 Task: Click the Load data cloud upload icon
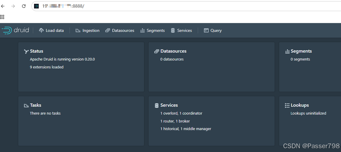(x=41, y=30)
